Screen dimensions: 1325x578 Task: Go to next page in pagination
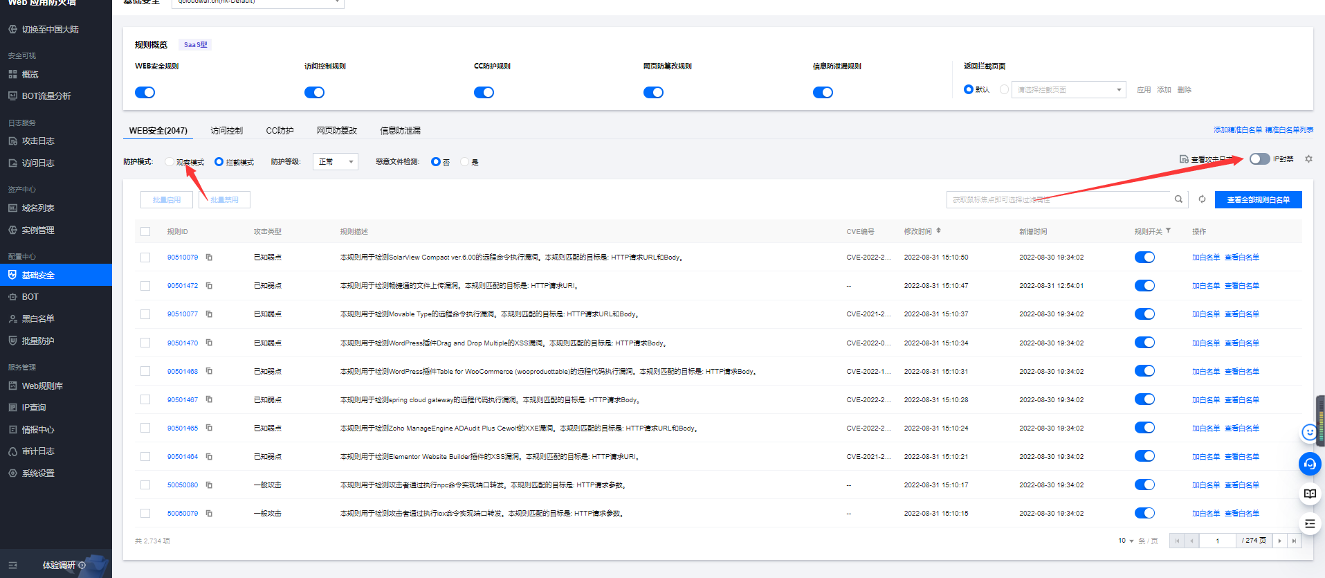click(x=1280, y=541)
